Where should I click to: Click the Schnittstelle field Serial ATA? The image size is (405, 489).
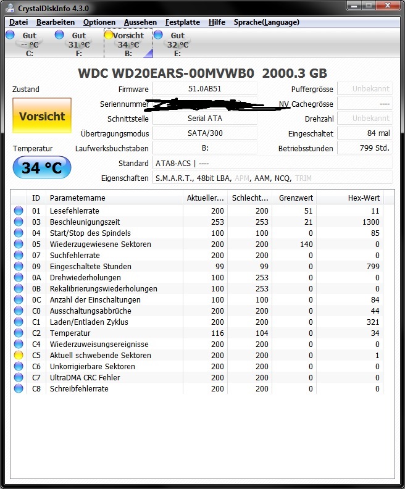point(205,119)
